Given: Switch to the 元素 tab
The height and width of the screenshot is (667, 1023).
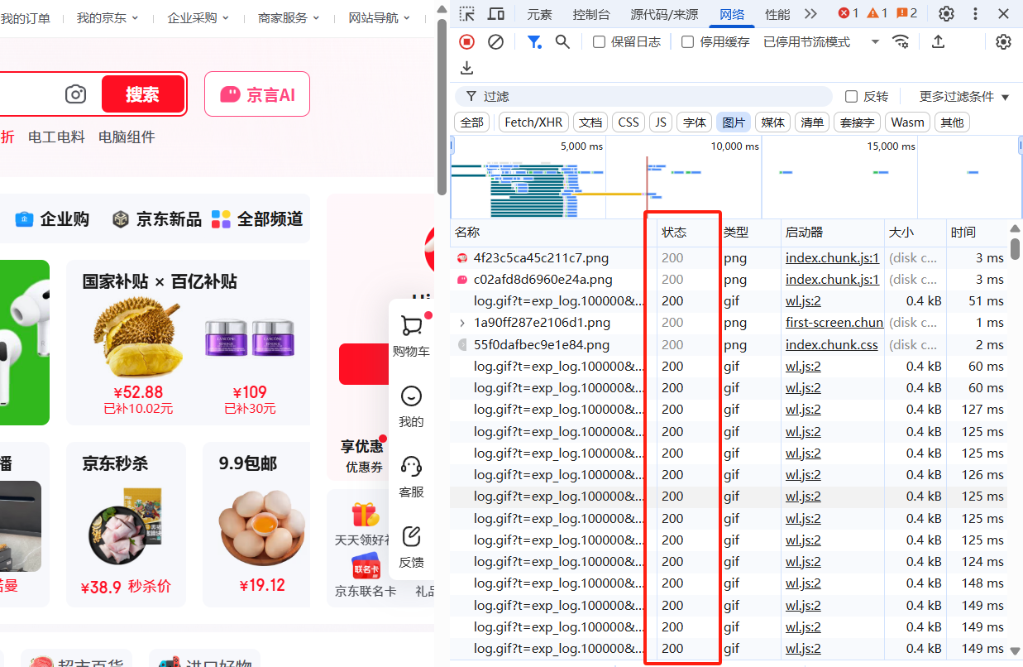Looking at the screenshot, I should click(539, 13).
